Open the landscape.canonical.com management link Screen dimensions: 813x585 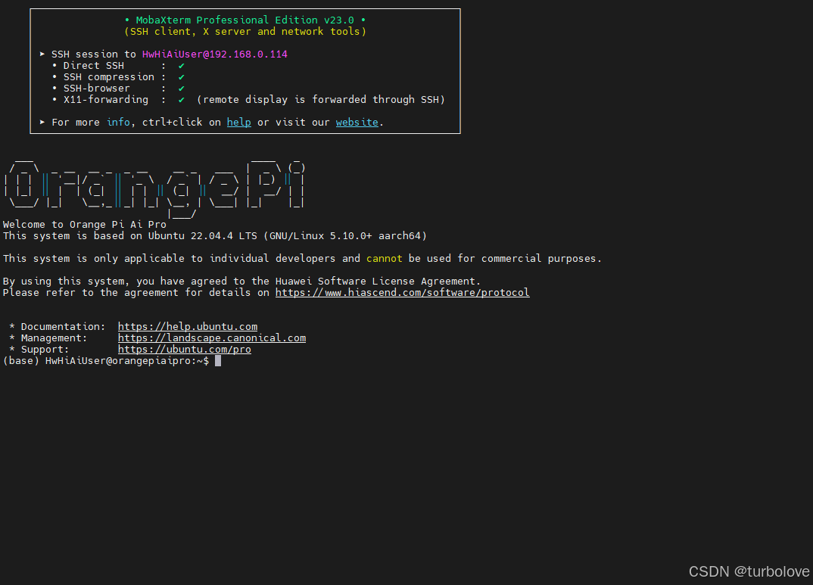tap(212, 338)
